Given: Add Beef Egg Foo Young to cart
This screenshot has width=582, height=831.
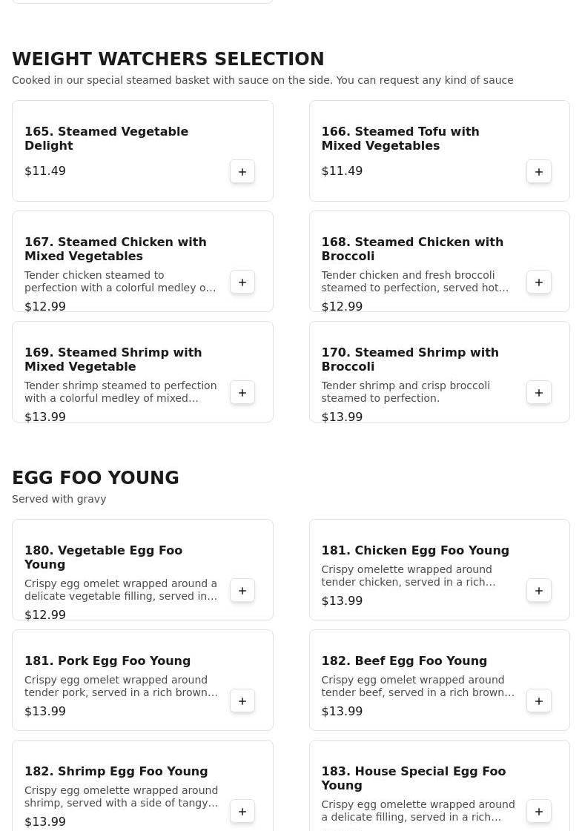Looking at the screenshot, I should point(539,701).
